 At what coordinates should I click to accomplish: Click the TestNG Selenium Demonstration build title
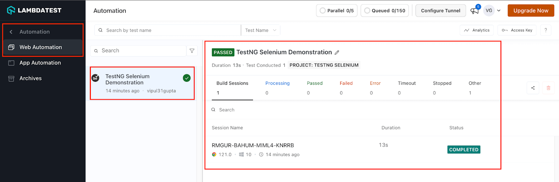[x=284, y=52]
